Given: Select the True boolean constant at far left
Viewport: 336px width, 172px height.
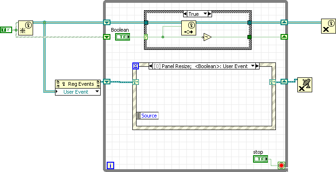Looking at the screenshot, I should [x=6, y=30].
